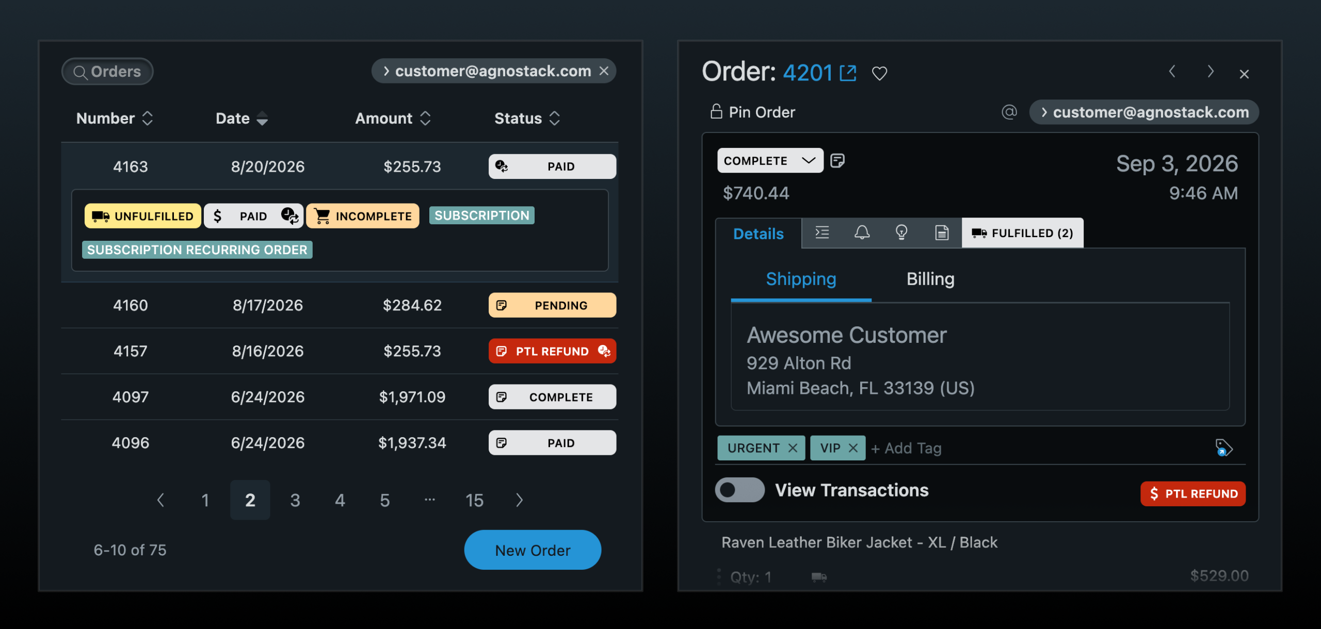Click the current page 2 button
This screenshot has height=629, width=1321.
click(250, 500)
